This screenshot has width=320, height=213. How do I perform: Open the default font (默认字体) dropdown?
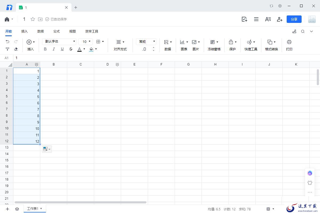click(59, 42)
